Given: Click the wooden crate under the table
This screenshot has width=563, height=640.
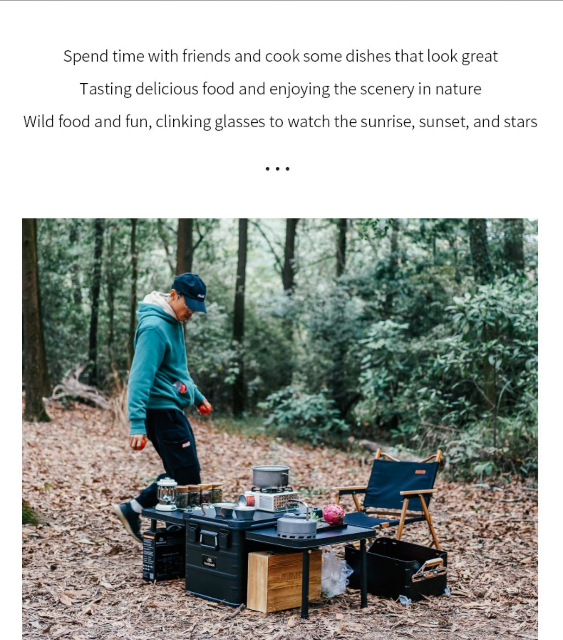Looking at the screenshot, I should 284,581.
